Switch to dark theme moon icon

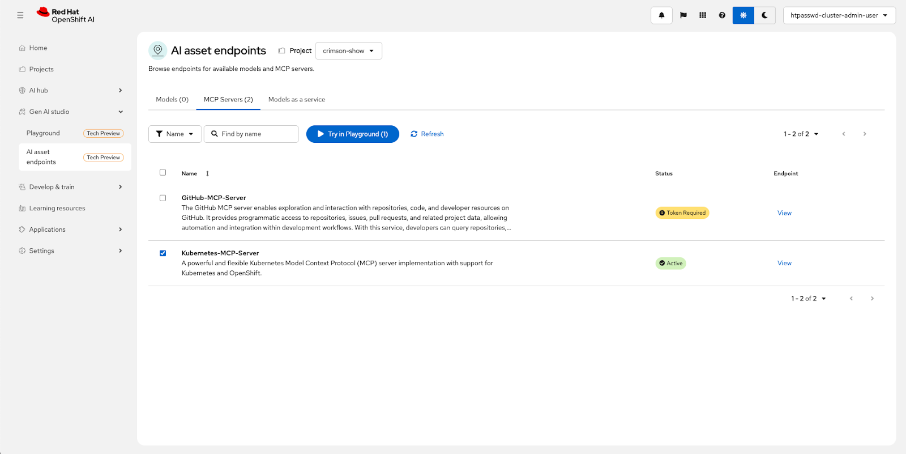[764, 15]
